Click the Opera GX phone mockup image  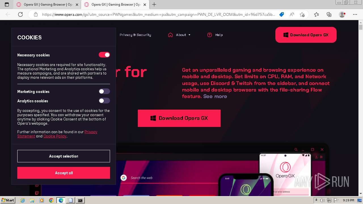[285, 174]
